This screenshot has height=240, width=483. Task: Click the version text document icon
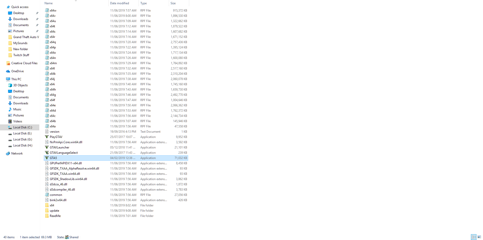tap(47, 132)
